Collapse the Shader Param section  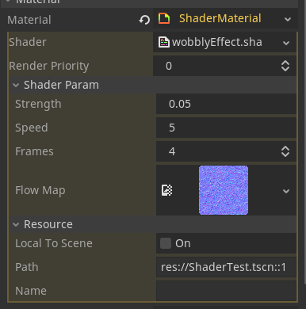16,85
